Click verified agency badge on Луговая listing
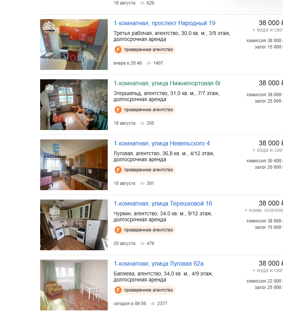This screenshot has height=313, width=283. click(x=145, y=290)
